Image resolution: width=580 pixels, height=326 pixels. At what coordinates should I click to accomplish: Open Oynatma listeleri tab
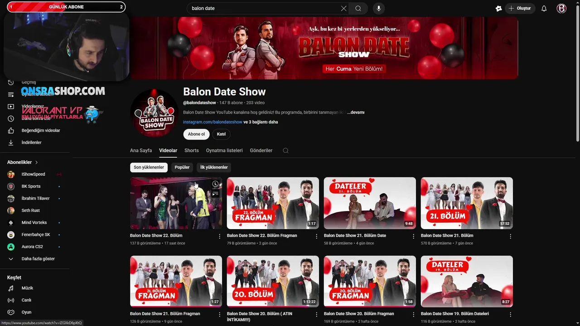coord(224,150)
